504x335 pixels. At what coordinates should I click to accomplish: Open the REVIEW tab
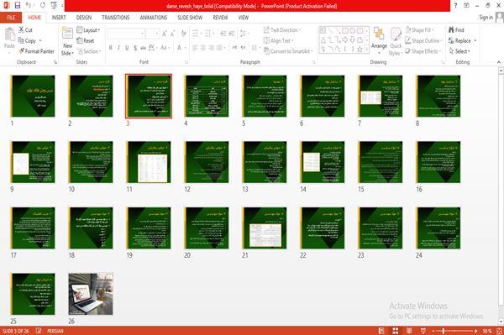pyautogui.click(x=220, y=18)
